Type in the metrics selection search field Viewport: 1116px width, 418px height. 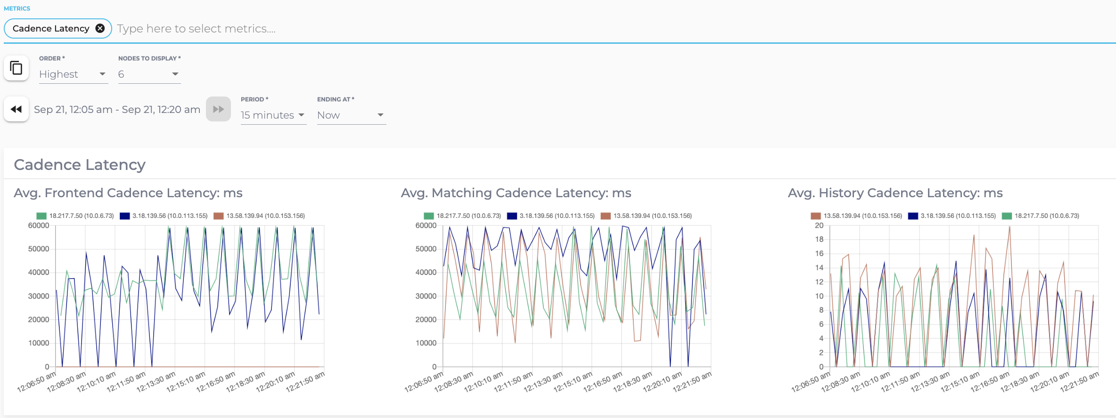[377, 29]
